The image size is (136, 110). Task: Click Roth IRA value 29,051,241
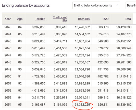point(82,97)
